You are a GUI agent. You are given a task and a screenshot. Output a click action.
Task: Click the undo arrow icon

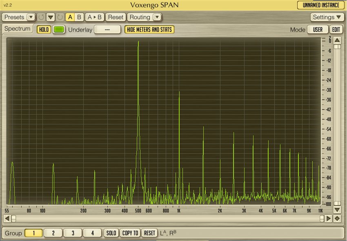pos(41,17)
